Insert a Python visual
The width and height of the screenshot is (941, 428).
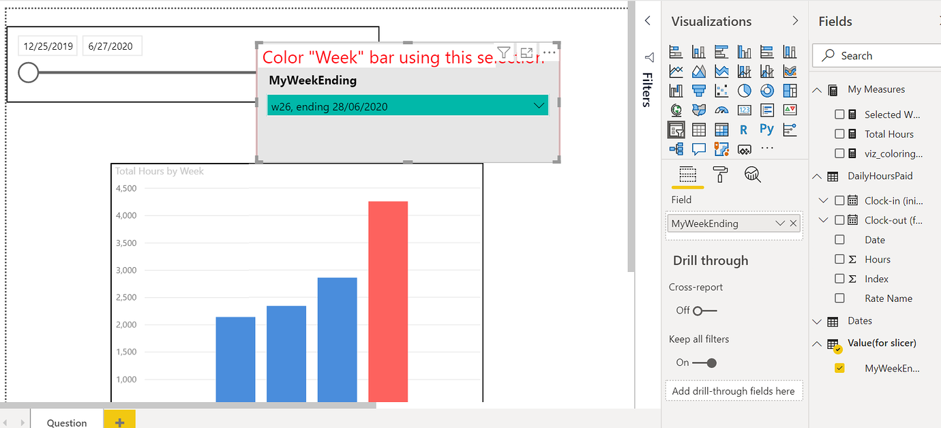tap(766, 129)
